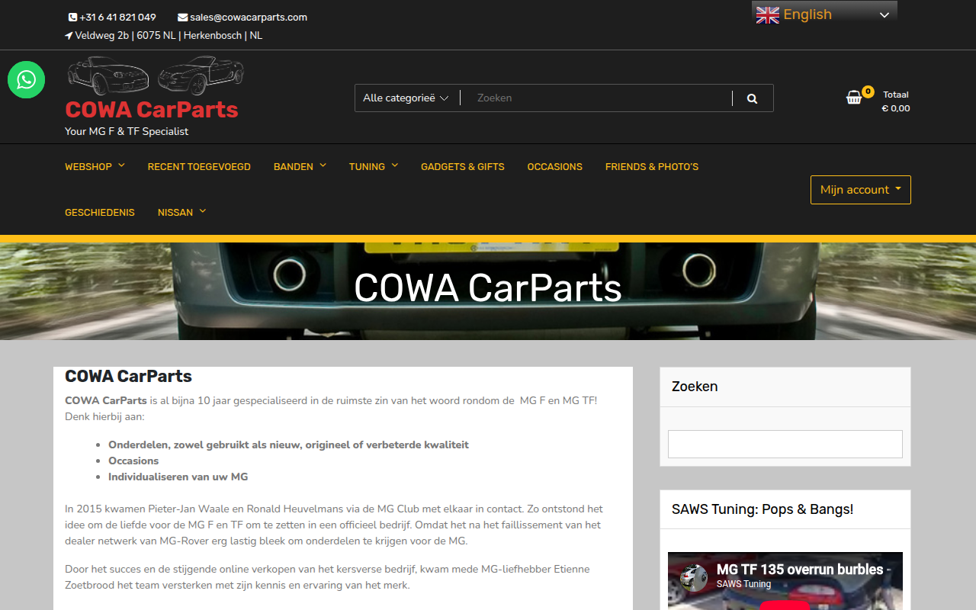Click the tagline Your MG F & TF Specialist
The width and height of the screenshot is (976, 610).
[127, 131]
